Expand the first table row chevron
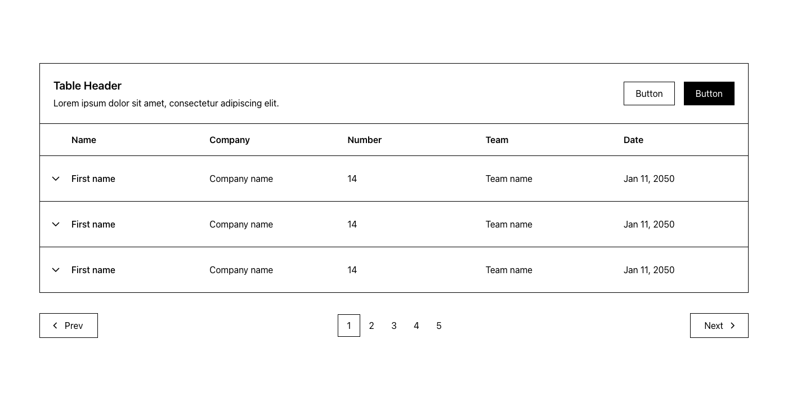 click(56, 179)
